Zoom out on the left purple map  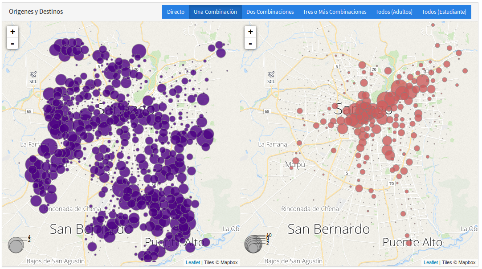point(12,43)
